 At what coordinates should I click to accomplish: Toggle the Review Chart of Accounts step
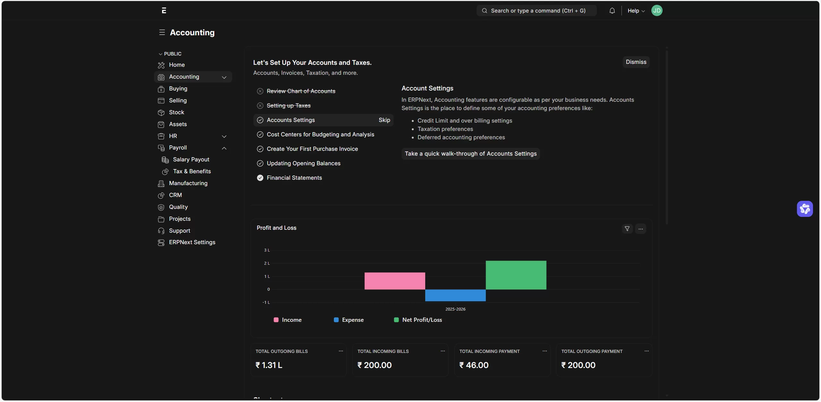260,91
